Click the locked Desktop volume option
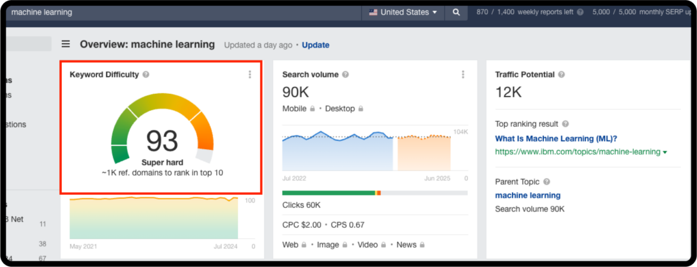 click(345, 109)
